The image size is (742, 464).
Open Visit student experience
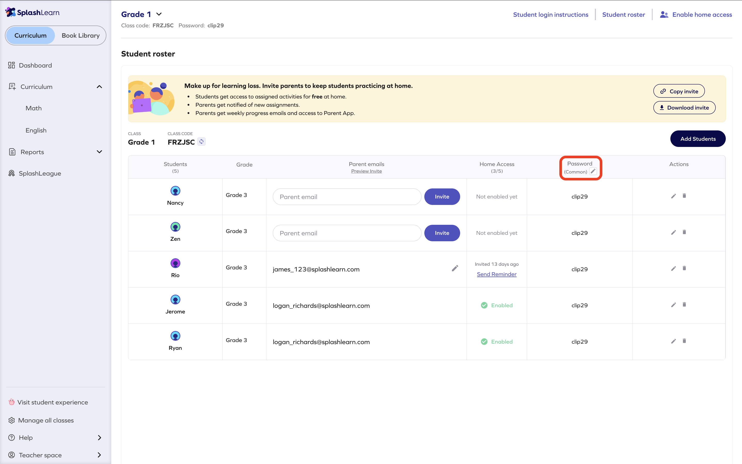click(53, 402)
